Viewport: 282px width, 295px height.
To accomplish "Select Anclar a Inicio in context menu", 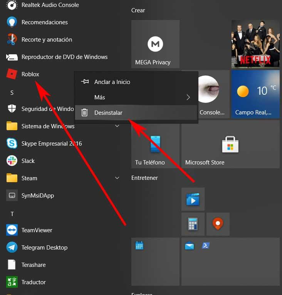I will (x=136, y=82).
